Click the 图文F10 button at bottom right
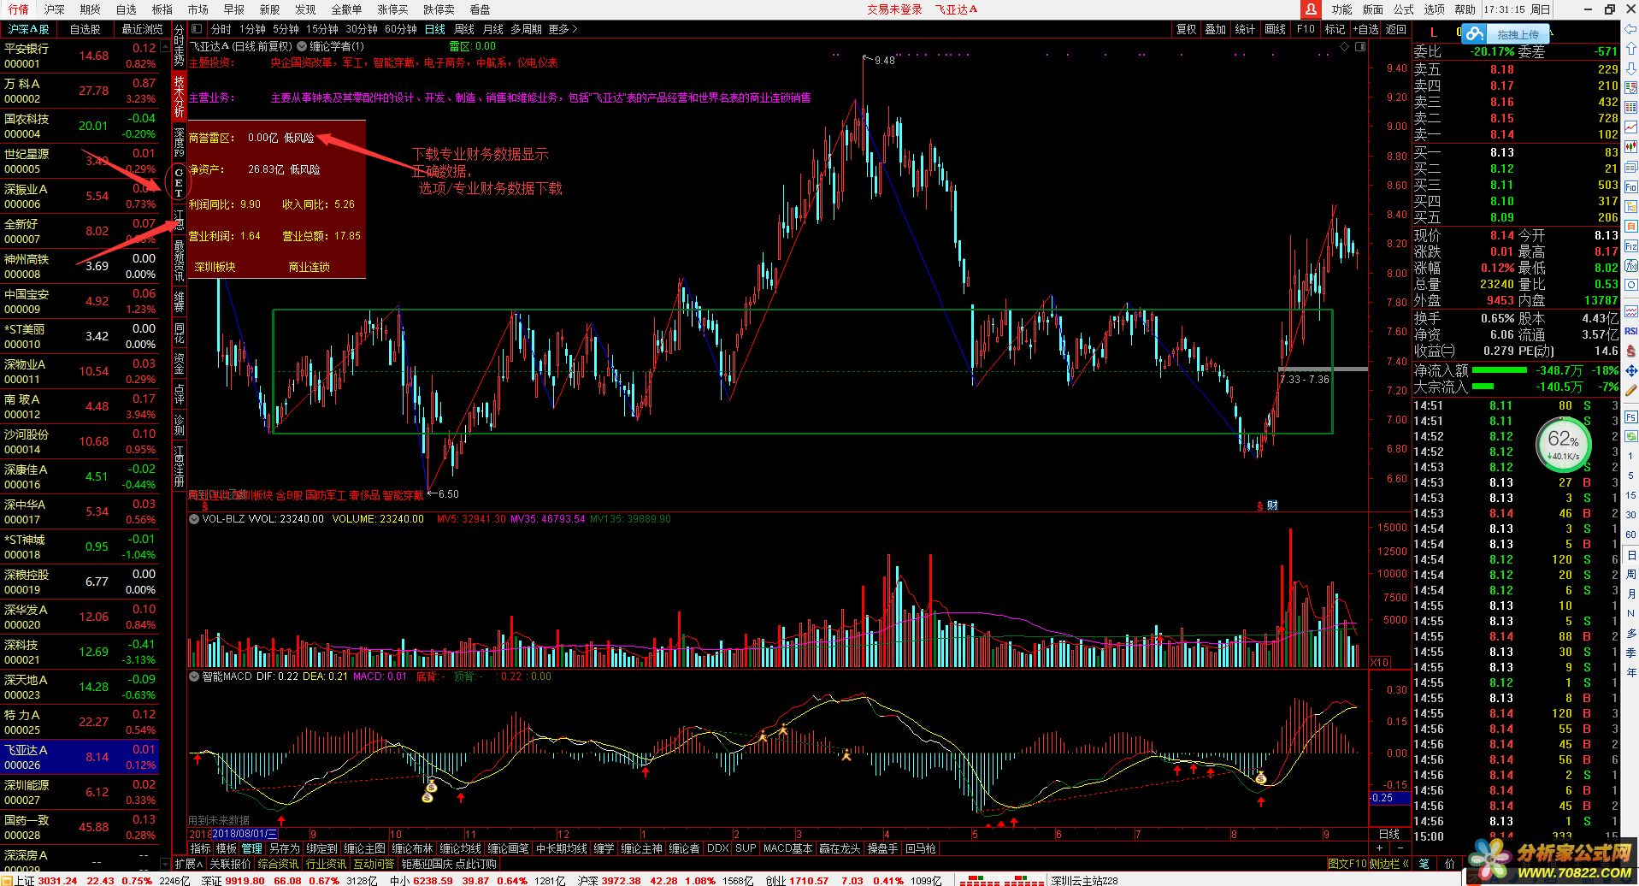The height and width of the screenshot is (886, 1639). 1347,864
